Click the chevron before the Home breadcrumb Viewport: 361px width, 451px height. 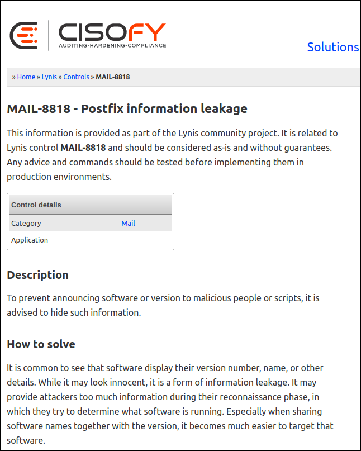point(12,77)
